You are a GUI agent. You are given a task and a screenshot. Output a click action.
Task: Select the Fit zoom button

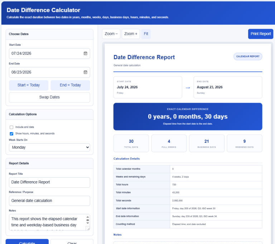pos(146,34)
